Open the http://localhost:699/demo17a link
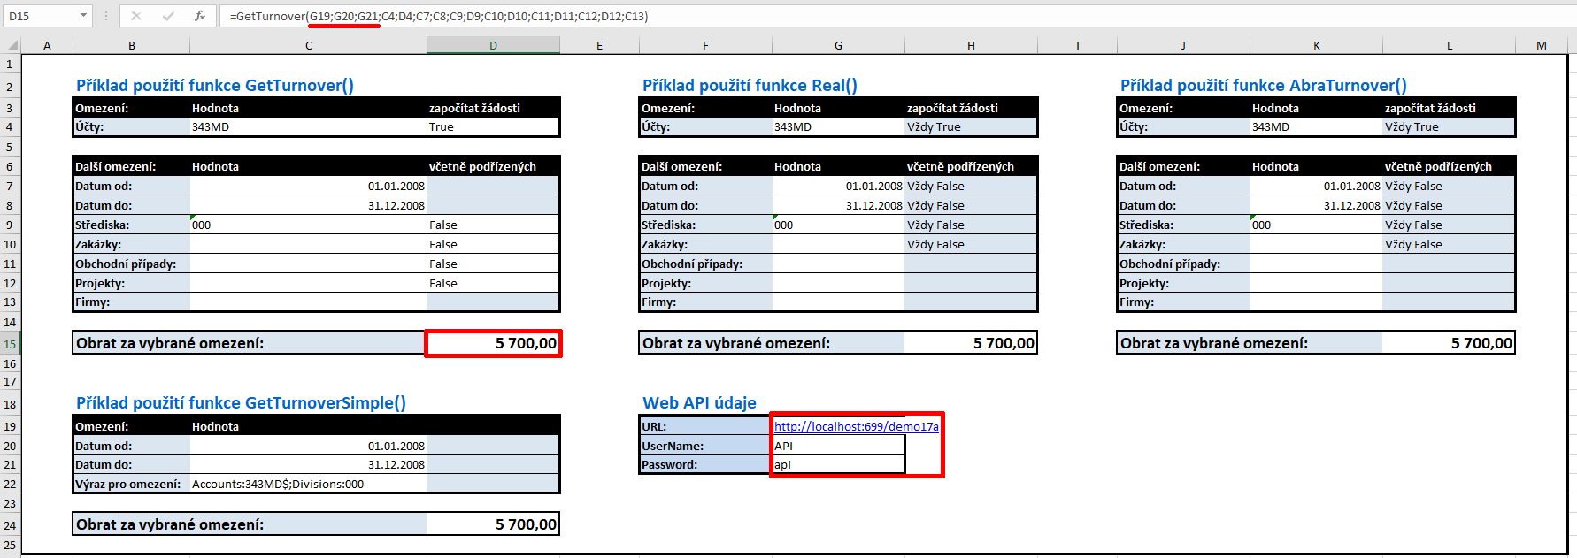 pos(855,426)
